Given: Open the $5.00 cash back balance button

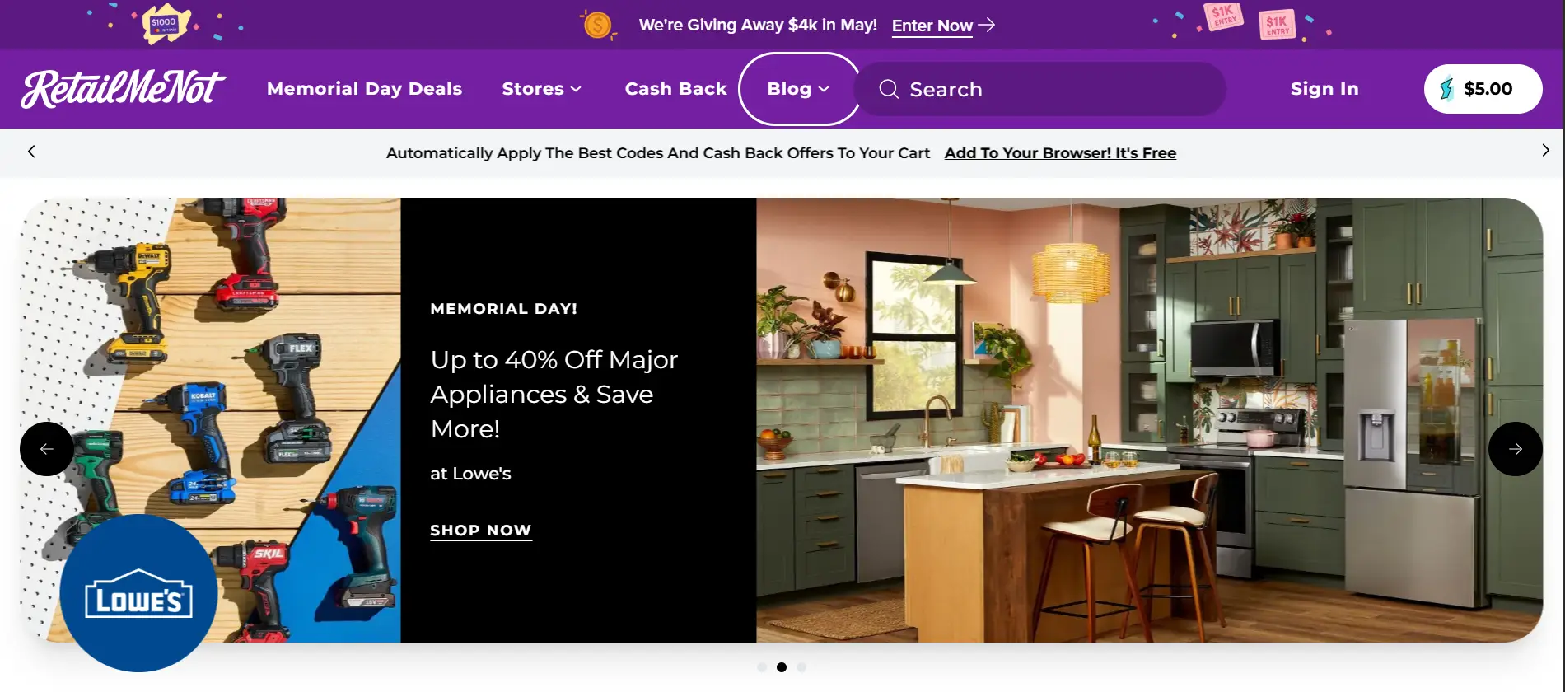Looking at the screenshot, I should [x=1483, y=89].
